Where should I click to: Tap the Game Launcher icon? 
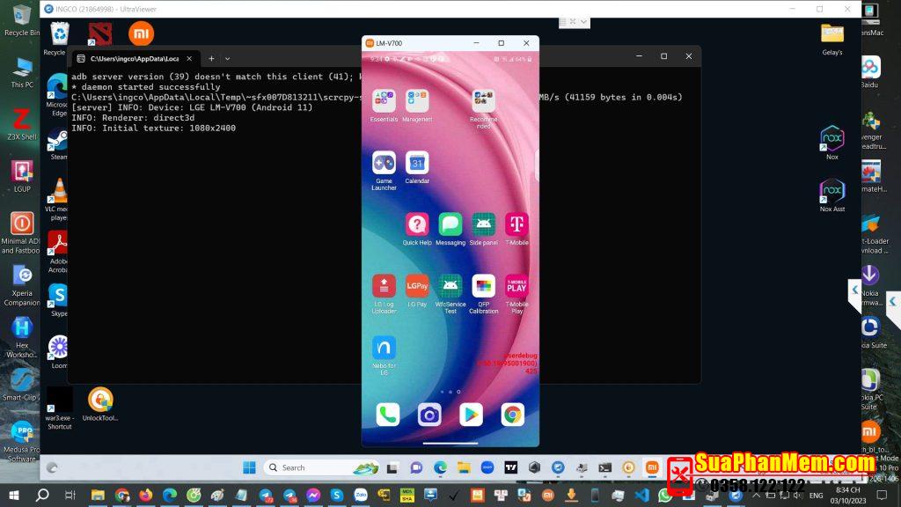click(384, 163)
